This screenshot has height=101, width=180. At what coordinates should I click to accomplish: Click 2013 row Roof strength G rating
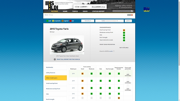click(x=110, y=88)
